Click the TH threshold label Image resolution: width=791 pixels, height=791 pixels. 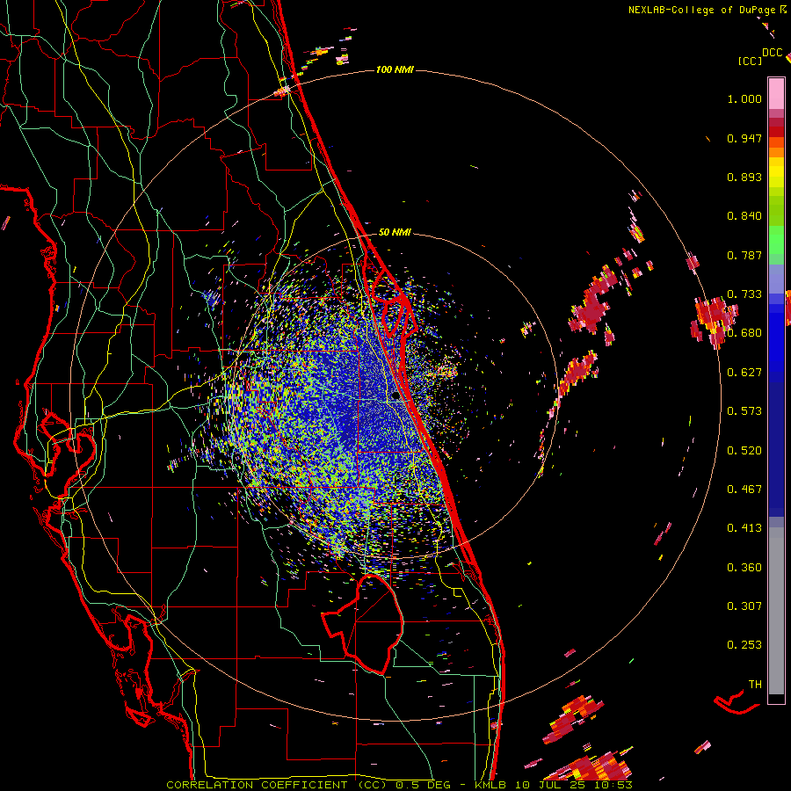click(755, 685)
